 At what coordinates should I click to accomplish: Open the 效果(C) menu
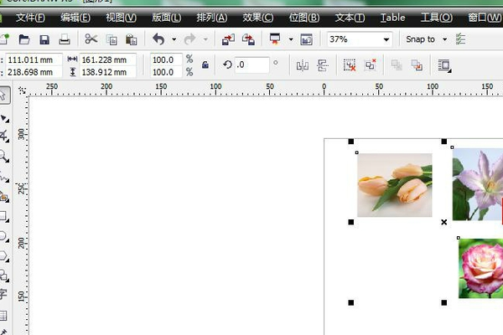[x=257, y=18]
